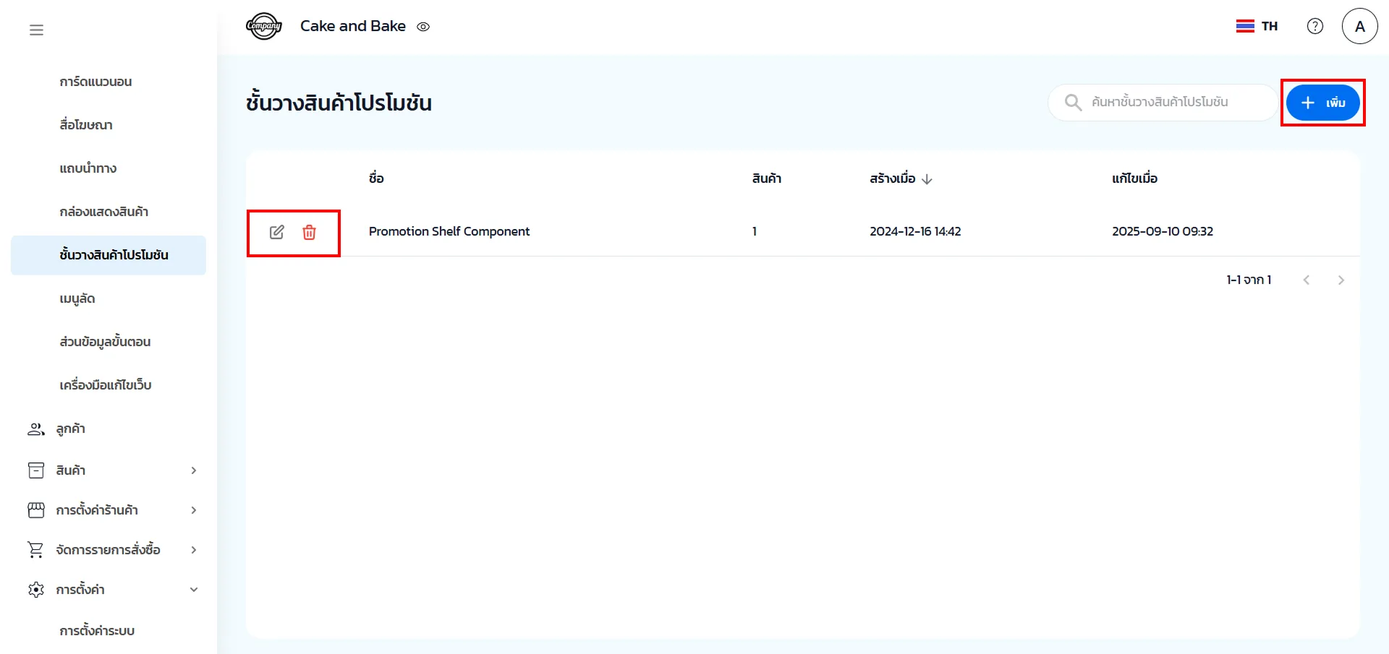
Task: Click the Cake and Bake company logo
Action: pyautogui.click(x=264, y=26)
